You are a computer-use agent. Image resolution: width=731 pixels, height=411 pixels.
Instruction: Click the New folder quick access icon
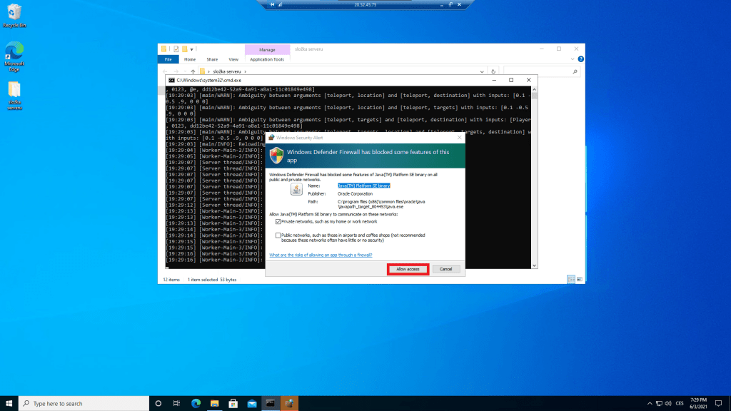coord(185,49)
